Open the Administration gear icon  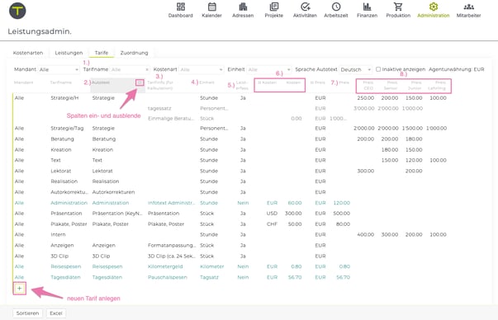(434, 7)
